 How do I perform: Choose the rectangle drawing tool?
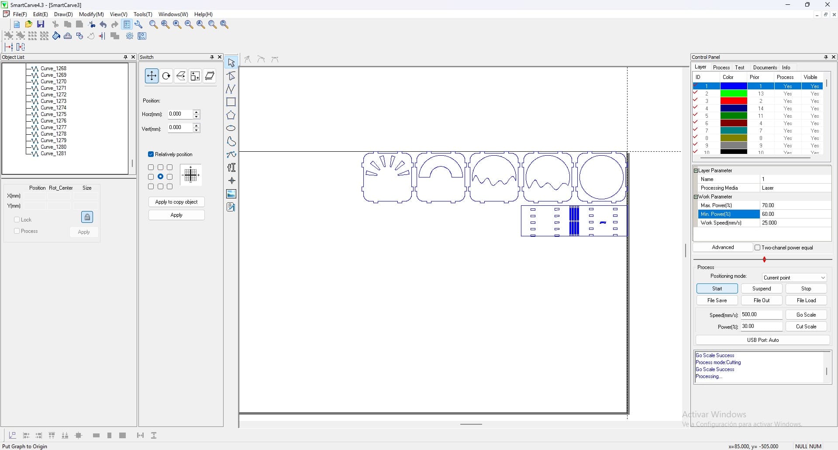[231, 102]
